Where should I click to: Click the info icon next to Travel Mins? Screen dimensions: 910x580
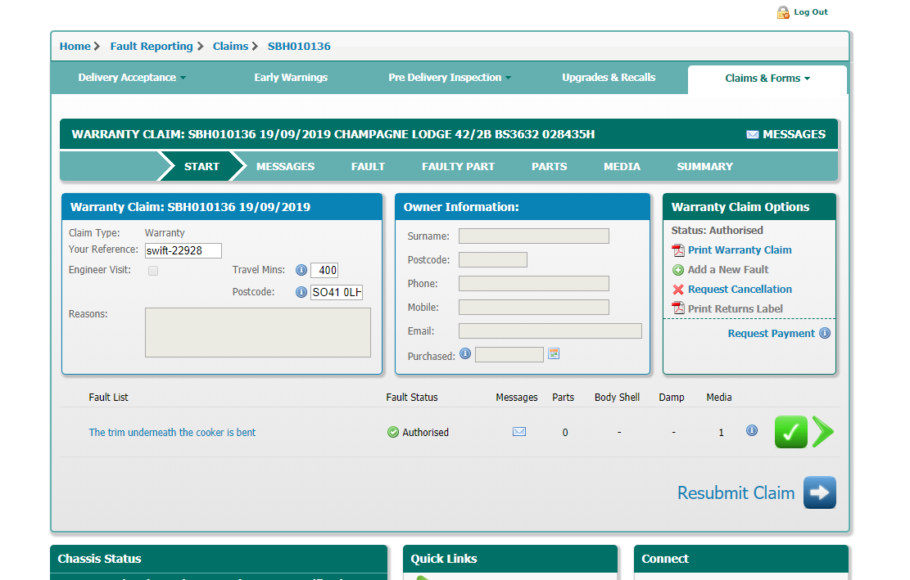(x=301, y=271)
